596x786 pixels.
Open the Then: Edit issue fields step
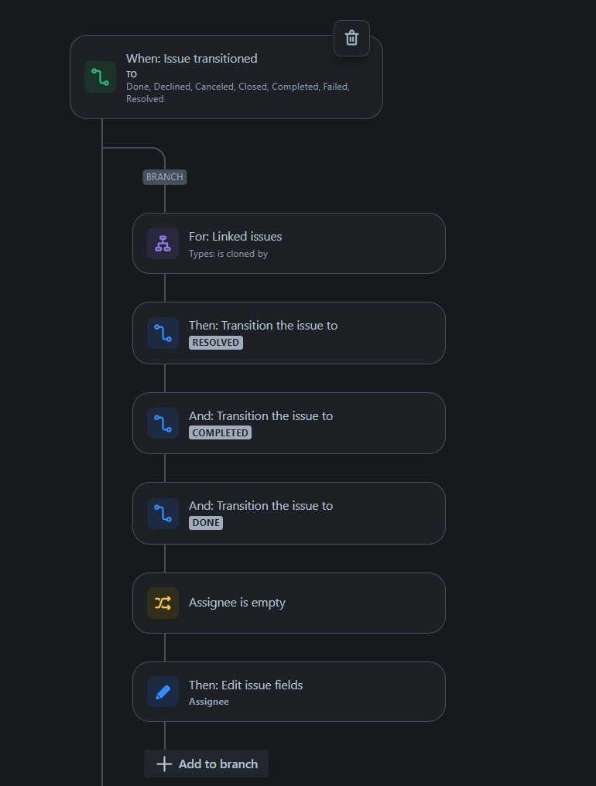coord(289,692)
